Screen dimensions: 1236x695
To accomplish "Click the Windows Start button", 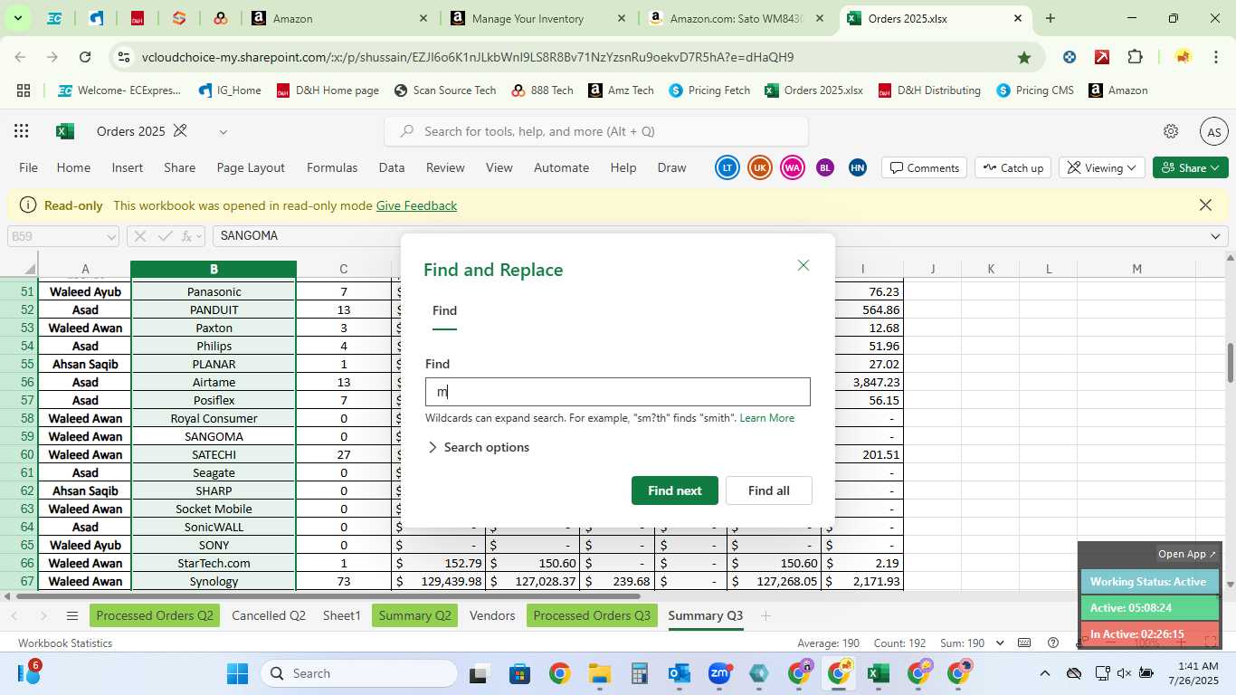I will 237,673.
